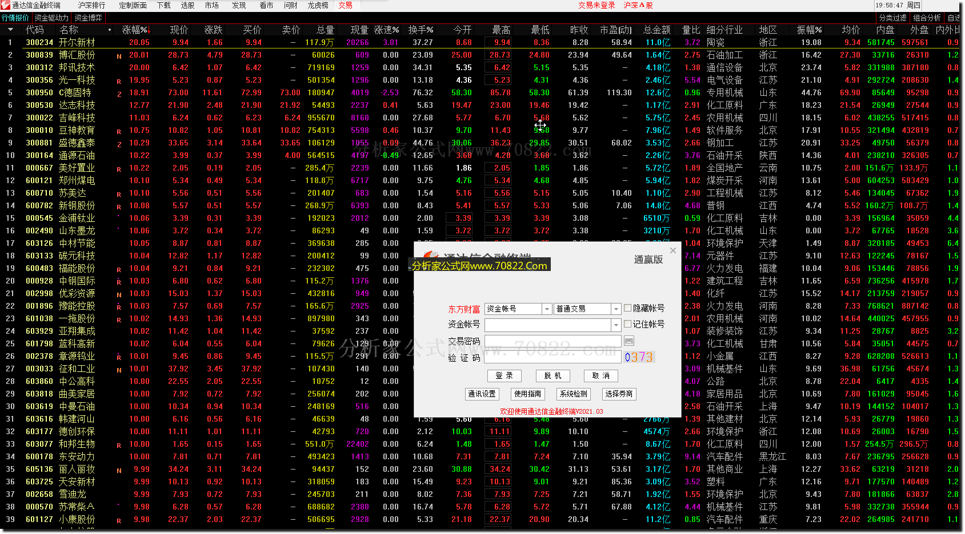Click the 交易密码 input field
The height and width of the screenshot is (534, 965).
552,341
